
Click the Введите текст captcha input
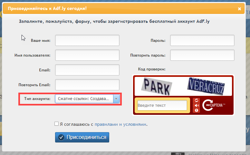pos(162,105)
